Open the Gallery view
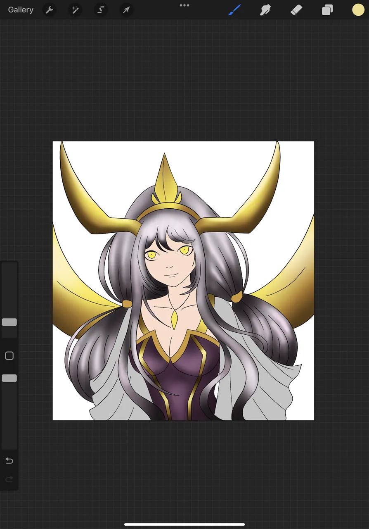This screenshot has height=529, width=369. [x=21, y=10]
